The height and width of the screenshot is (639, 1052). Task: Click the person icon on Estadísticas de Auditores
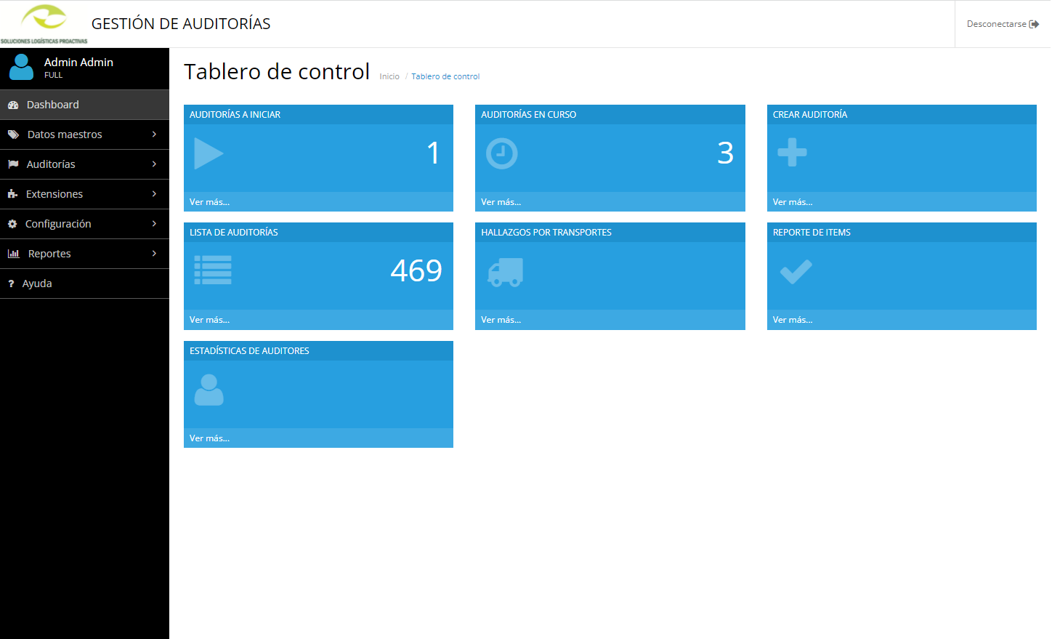(209, 390)
